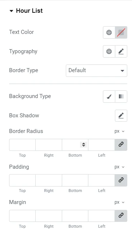Click the Padding Bottom field
This screenshot has width=132, height=243.
[75, 180]
